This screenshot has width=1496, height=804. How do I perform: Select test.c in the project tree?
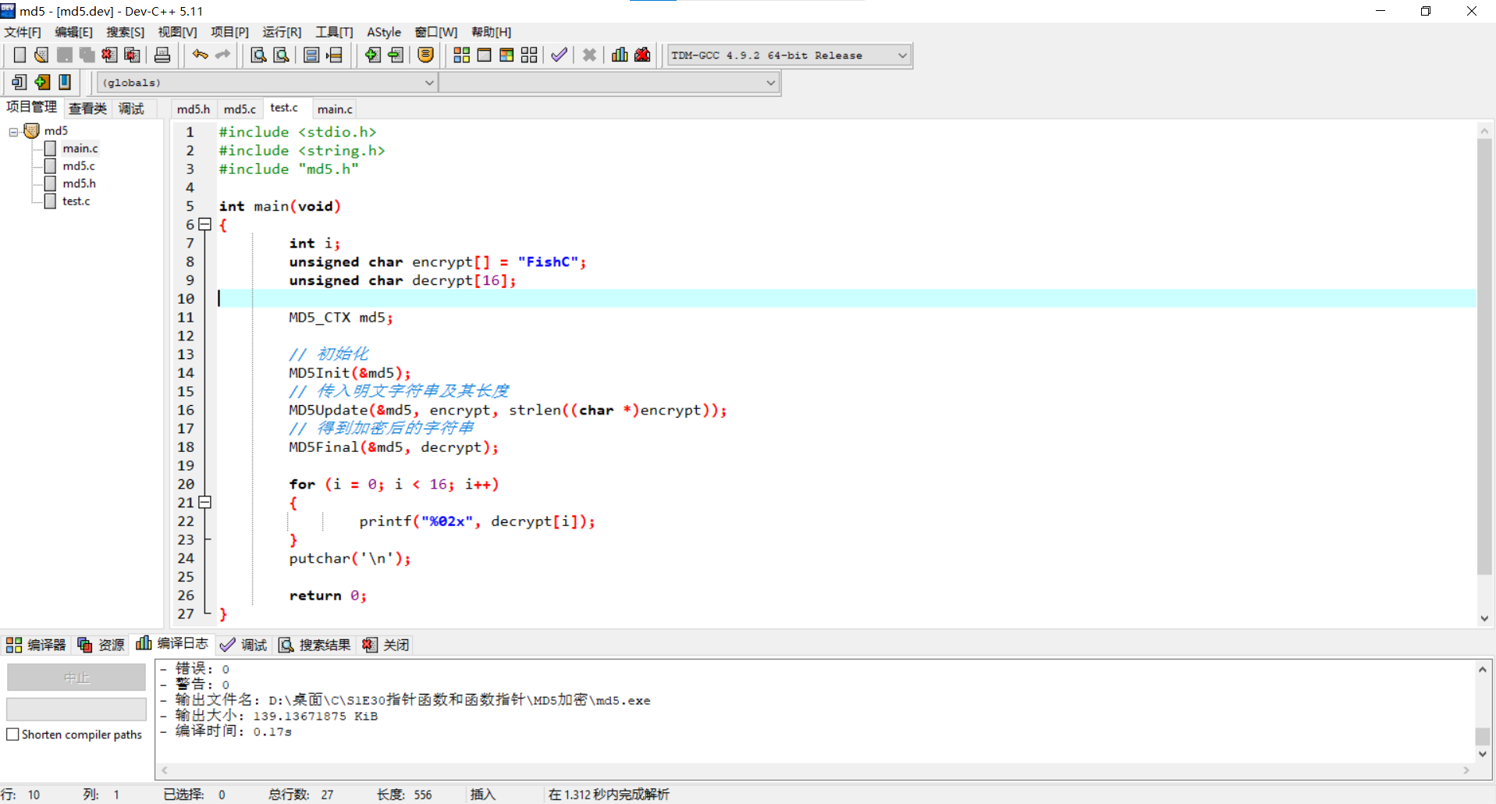click(x=76, y=201)
